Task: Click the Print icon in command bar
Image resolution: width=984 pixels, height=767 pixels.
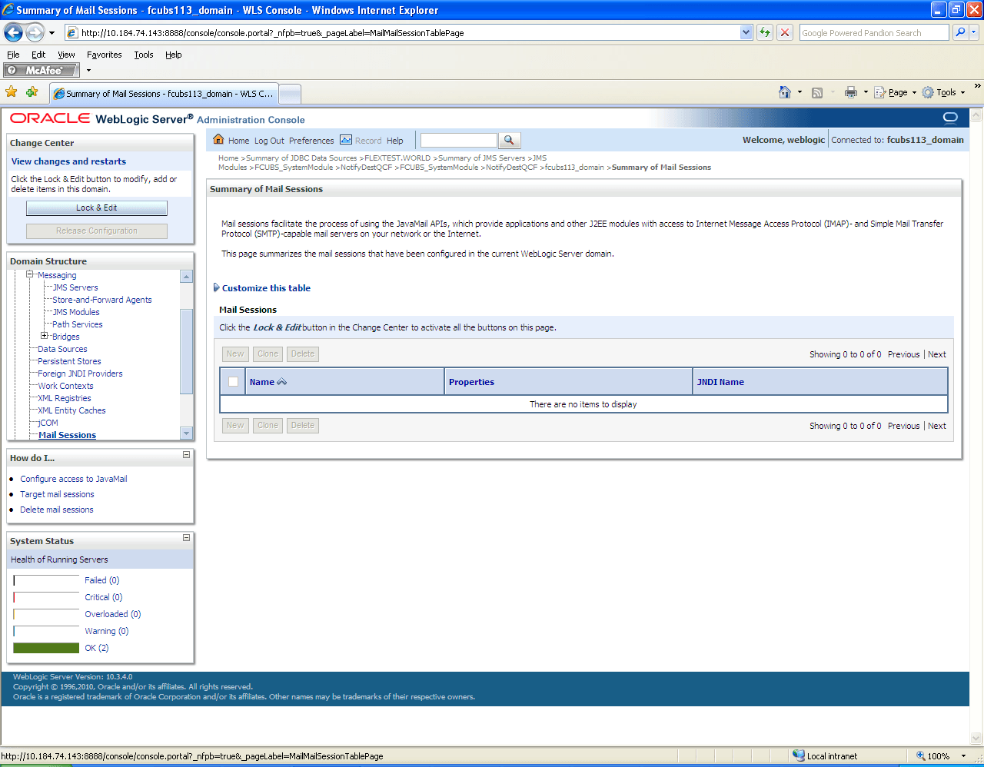Action: (850, 92)
